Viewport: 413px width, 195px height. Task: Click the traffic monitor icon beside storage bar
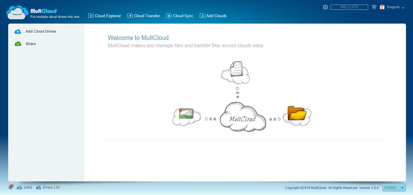tap(325, 7)
